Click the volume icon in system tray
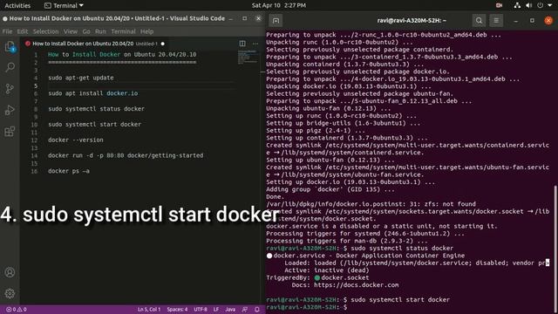558x314 pixels. pos(529,5)
